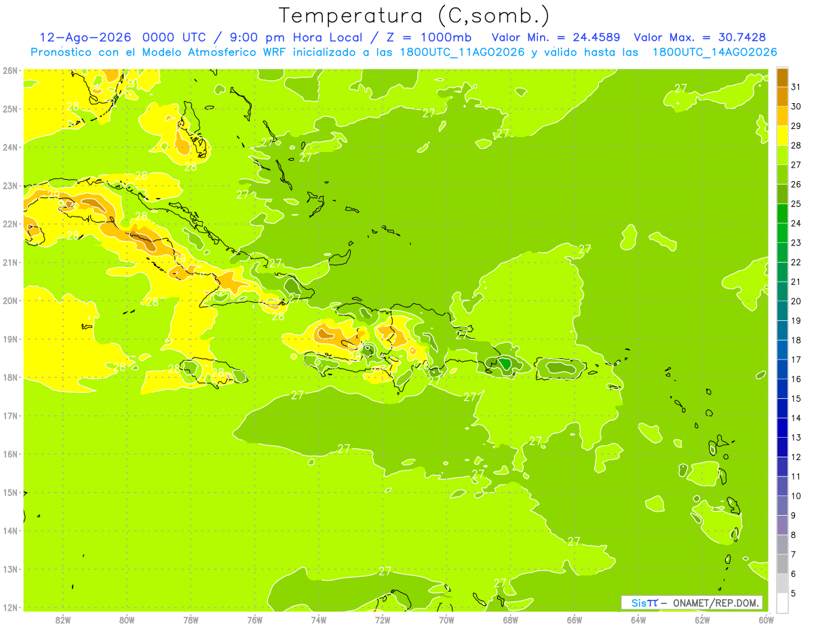
Task: Select the "1800UTC_14AGO2026" valid-until time text
Action: 715,52
